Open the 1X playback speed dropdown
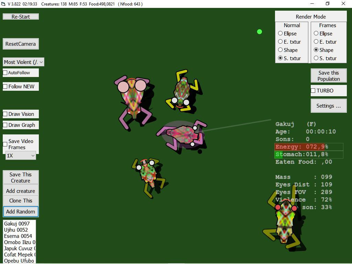 point(20,155)
